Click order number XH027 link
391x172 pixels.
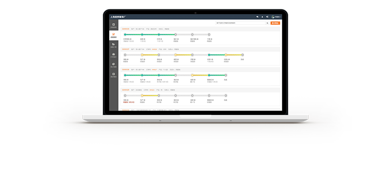(x=155, y=70)
